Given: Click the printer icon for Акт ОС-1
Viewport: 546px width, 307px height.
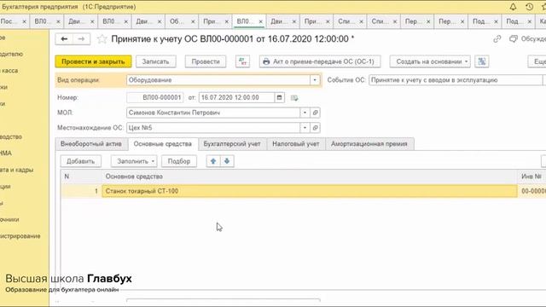Looking at the screenshot, I should coord(266,61).
